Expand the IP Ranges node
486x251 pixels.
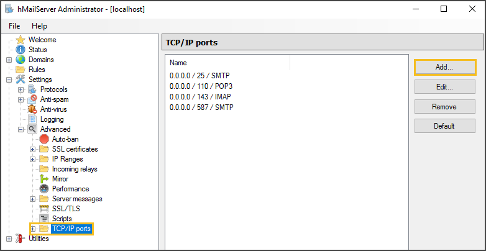32,159
